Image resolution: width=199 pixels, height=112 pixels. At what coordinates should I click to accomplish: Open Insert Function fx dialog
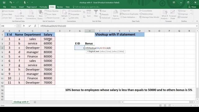tap(35, 26)
